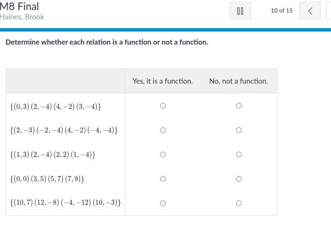Go to the previous question arrow

[310, 11]
